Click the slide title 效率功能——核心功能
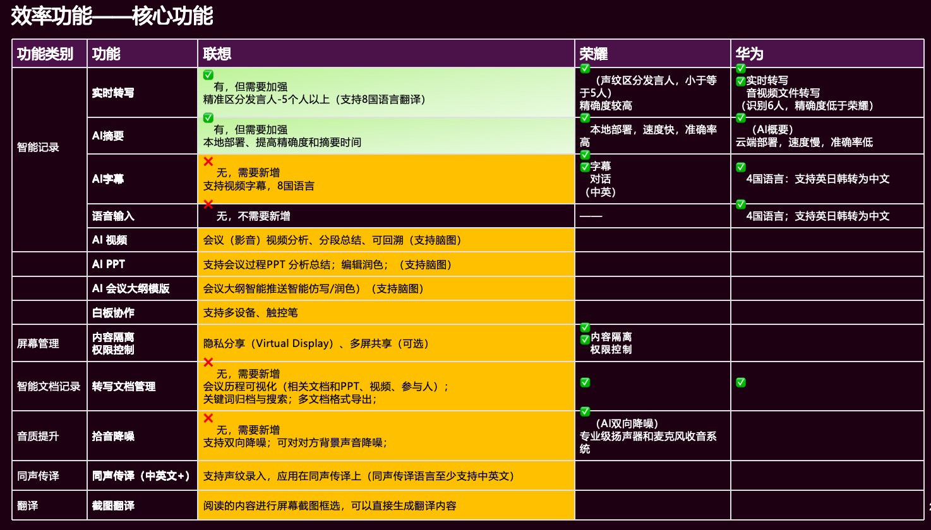The height and width of the screenshot is (530, 931). [112, 16]
